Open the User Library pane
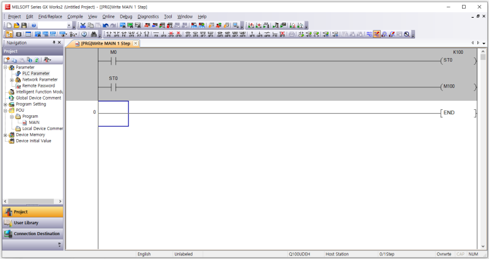The width and height of the screenshot is (489, 259). 32,223
